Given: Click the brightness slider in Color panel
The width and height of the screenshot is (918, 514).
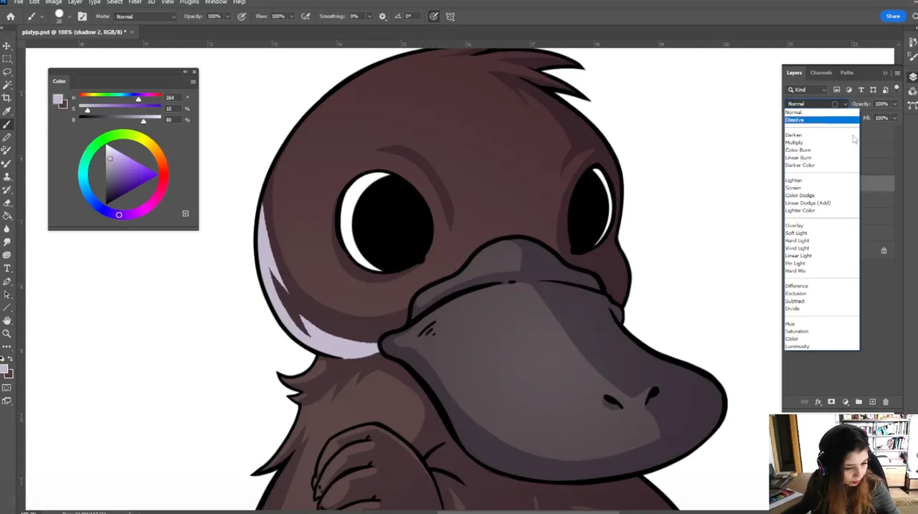Looking at the screenshot, I should click(x=120, y=118).
